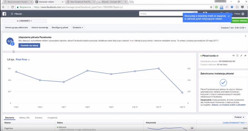Click the Szukaj search field
Screen dimensions: 248x131
pos(165,14)
